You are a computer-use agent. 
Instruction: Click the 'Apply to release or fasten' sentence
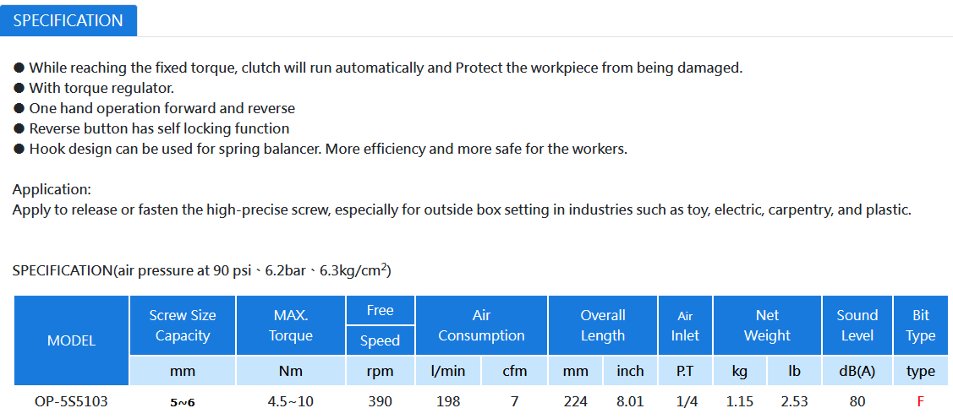point(462,210)
